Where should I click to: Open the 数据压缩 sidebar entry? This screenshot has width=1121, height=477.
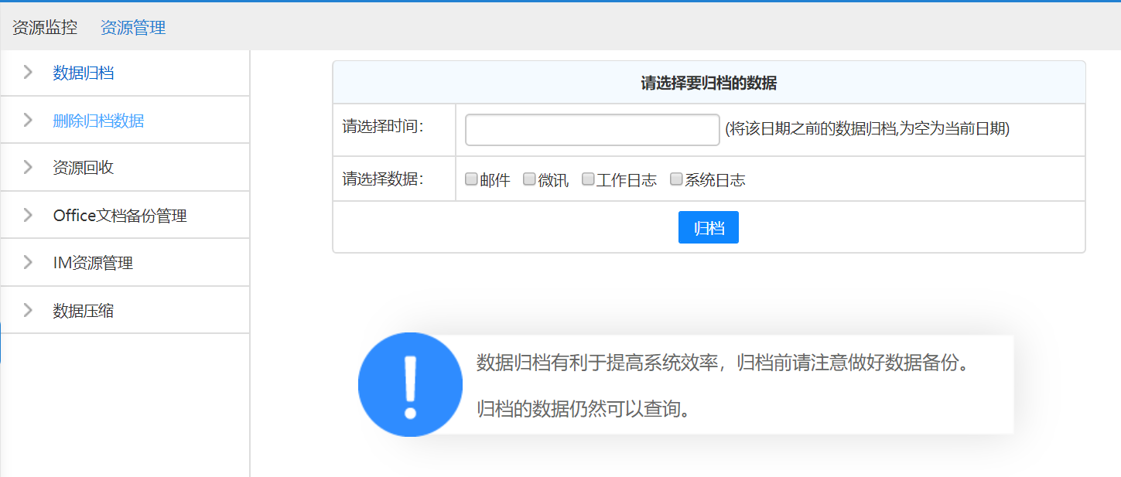point(84,312)
